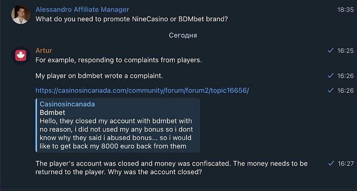Select the Bdmbet preview heading
Screen dimensions: 357x191
click(52, 113)
